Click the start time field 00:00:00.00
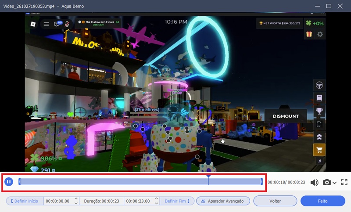This screenshot has width=351, height=212. pos(58,201)
